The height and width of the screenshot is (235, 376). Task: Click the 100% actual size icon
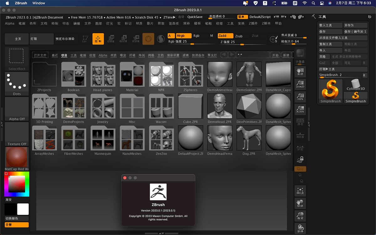[x=300, y=96]
